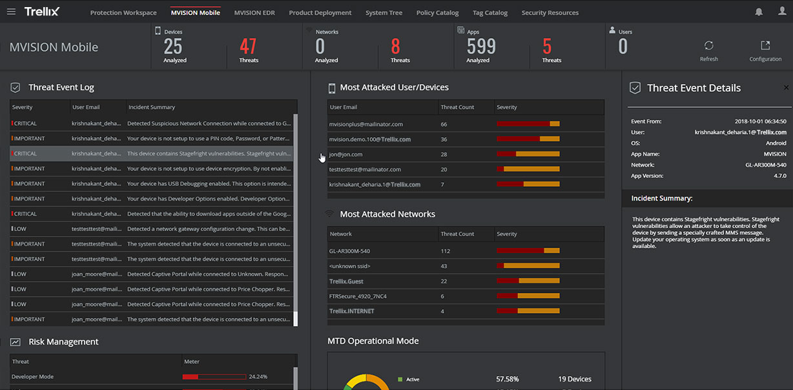793x390 pixels.
Task: Open the System Tree tab
Action: click(x=384, y=13)
